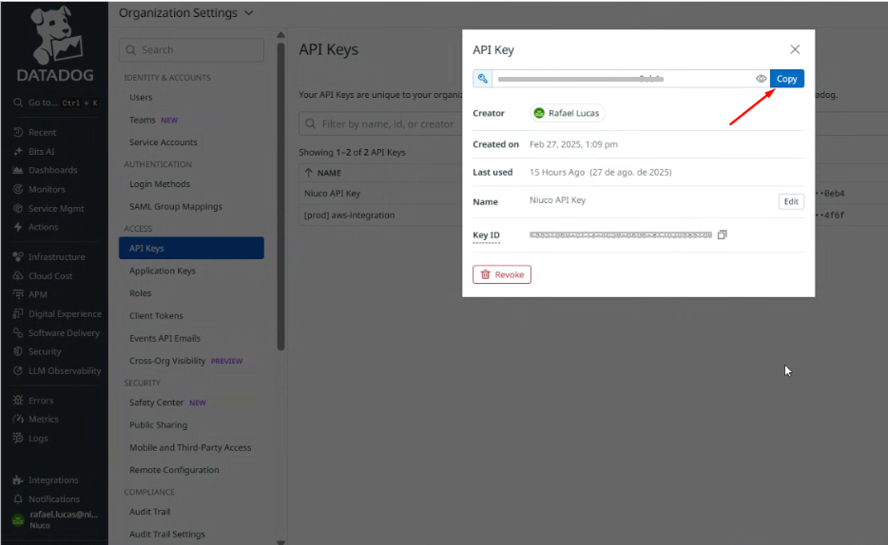Click the Notifications bell icon
Image resolution: width=888 pixels, height=545 pixels.
[18, 499]
